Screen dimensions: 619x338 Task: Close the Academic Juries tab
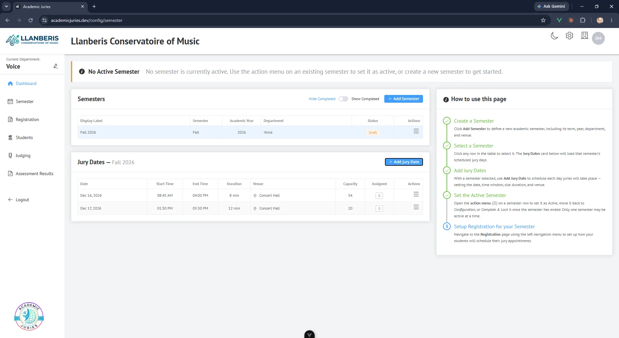(x=83, y=6)
